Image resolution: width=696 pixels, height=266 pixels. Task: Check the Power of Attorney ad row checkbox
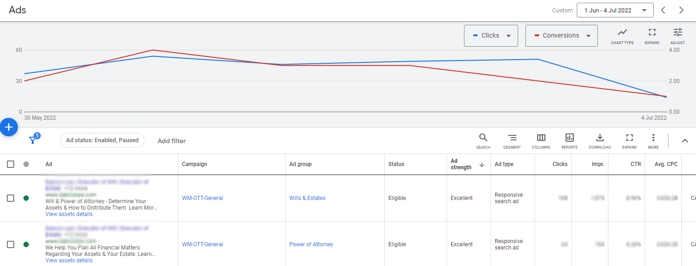click(11, 244)
